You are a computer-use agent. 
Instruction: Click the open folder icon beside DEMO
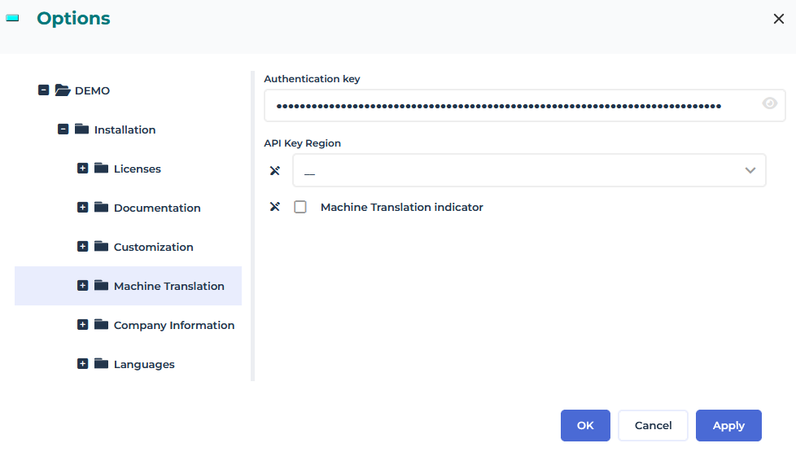coord(63,90)
